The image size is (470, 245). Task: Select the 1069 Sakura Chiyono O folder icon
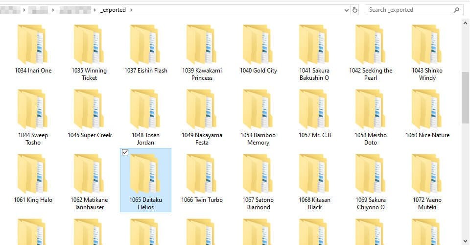coord(371,174)
